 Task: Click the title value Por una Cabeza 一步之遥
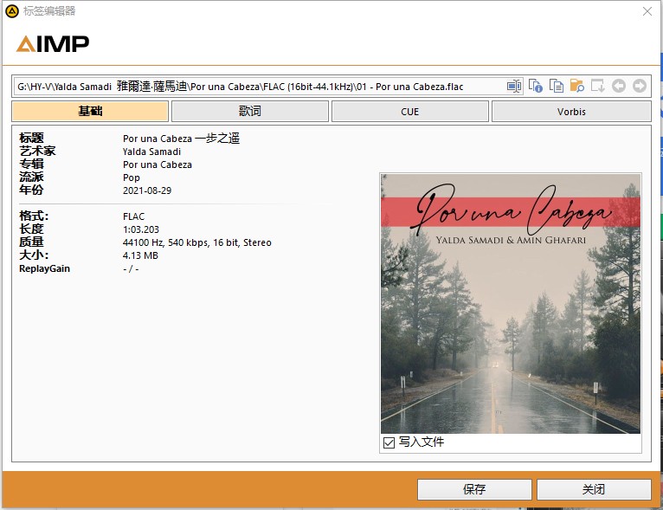[x=182, y=139]
